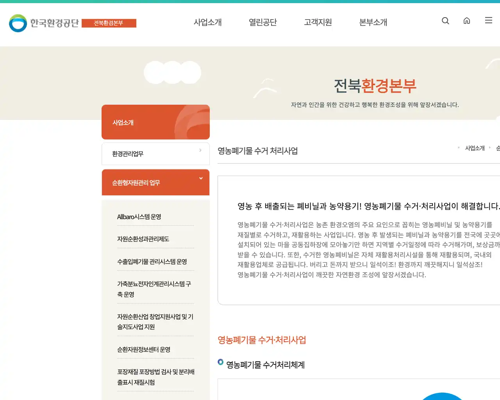The image size is (500, 400).
Task: Click the search icon in the header
Action: [x=445, y=21]
